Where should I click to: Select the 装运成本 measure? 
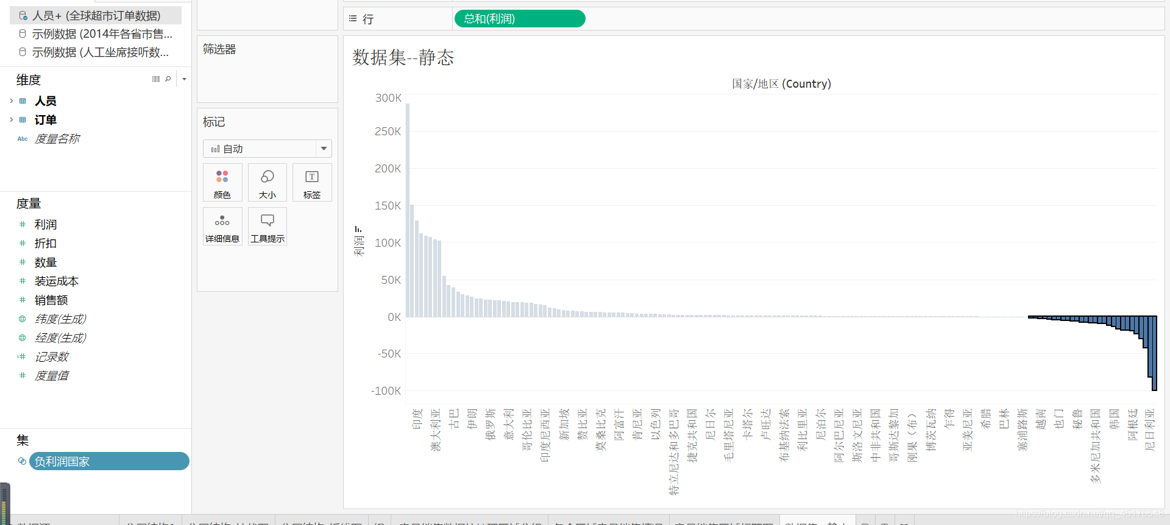tap(57, 281)
